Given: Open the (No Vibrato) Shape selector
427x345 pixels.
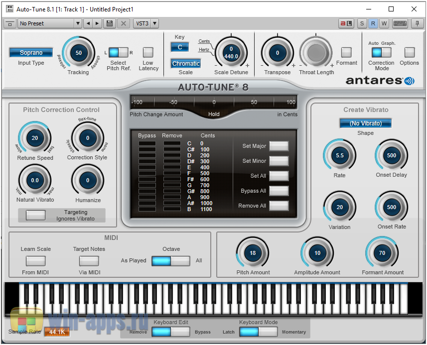Looking at the screenshot, I should pyautogui.click(x=365, y=123).
